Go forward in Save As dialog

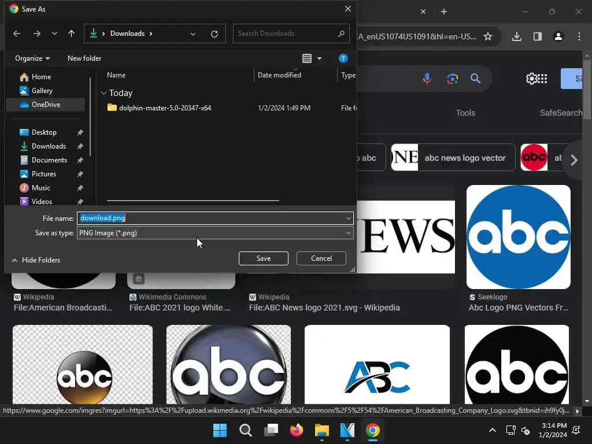click(36, 34)
